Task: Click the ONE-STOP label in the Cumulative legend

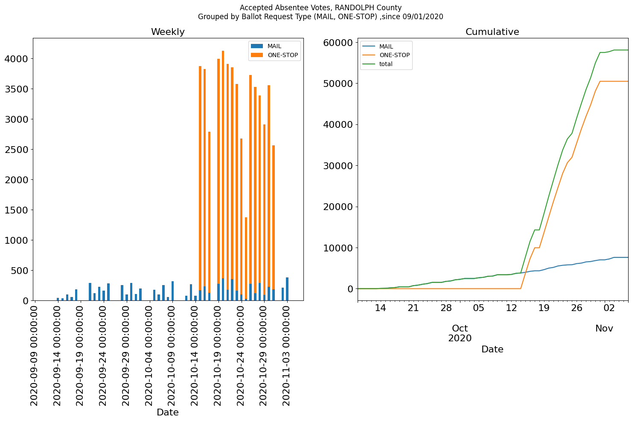Action: point(394,55)
